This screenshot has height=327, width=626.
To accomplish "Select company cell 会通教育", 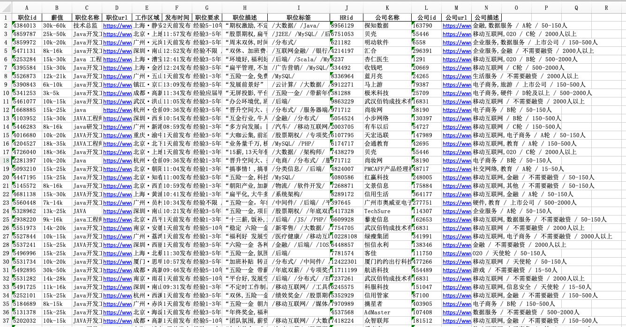I will point(387,144).
